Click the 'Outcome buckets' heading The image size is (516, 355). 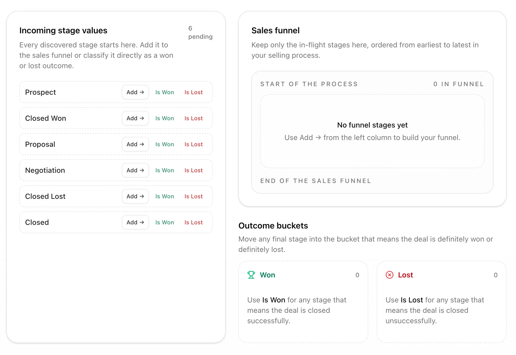point(273,226)
